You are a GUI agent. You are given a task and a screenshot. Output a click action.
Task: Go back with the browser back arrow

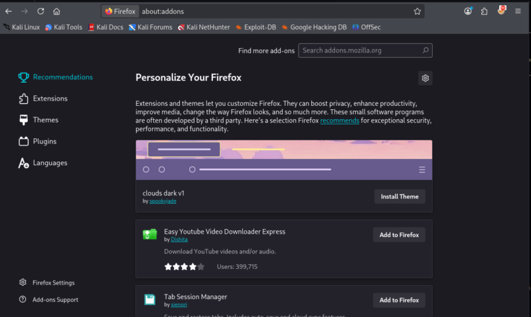coord(9,11)
